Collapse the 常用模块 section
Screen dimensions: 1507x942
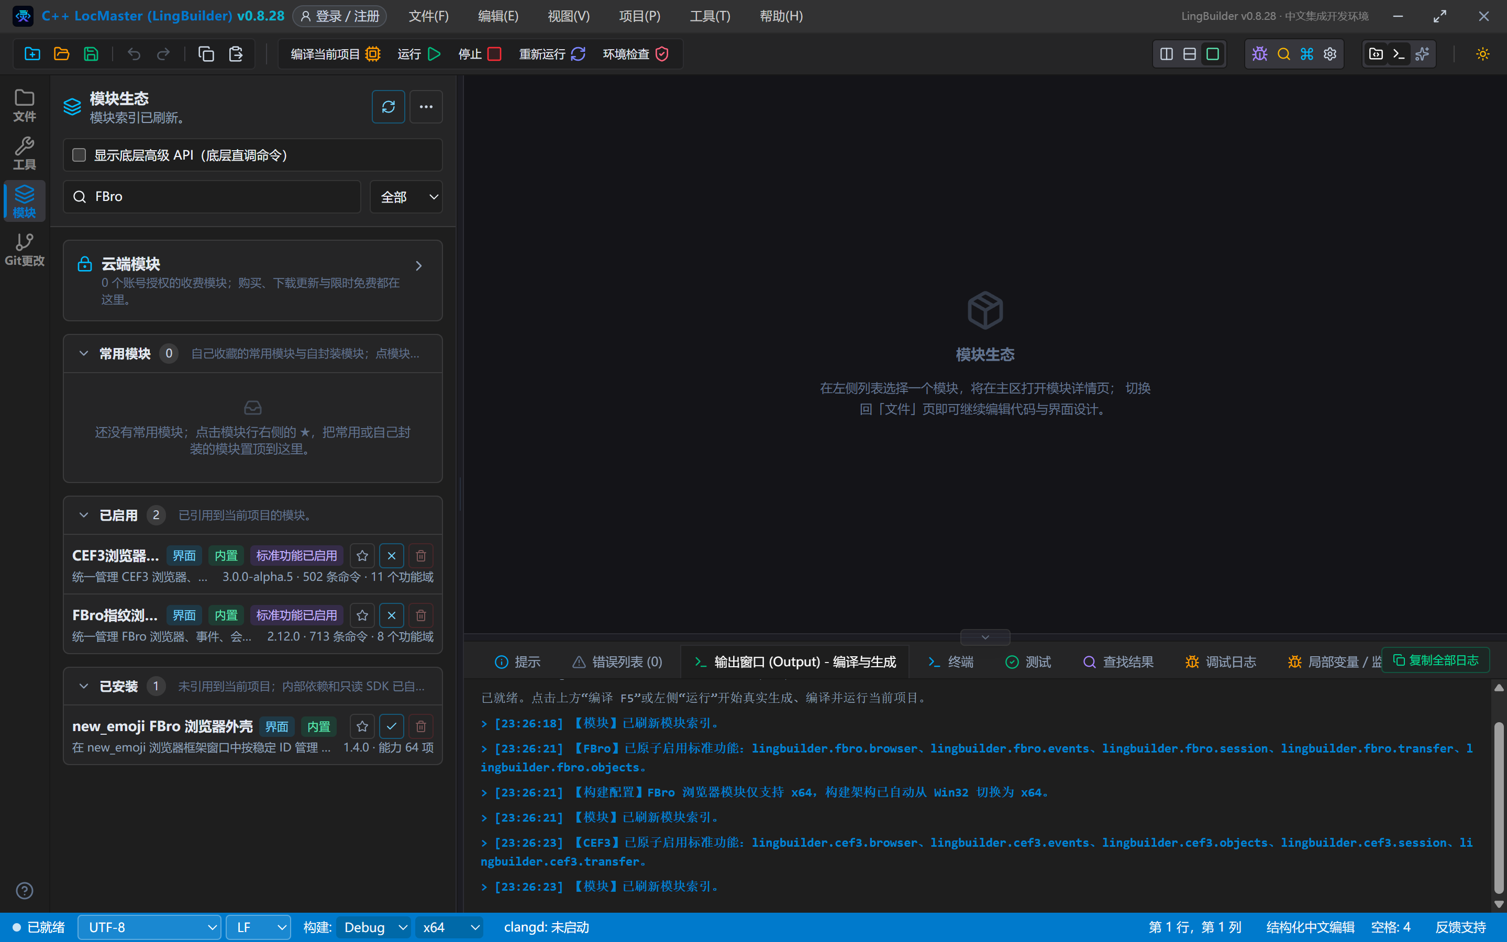[83, 354]
